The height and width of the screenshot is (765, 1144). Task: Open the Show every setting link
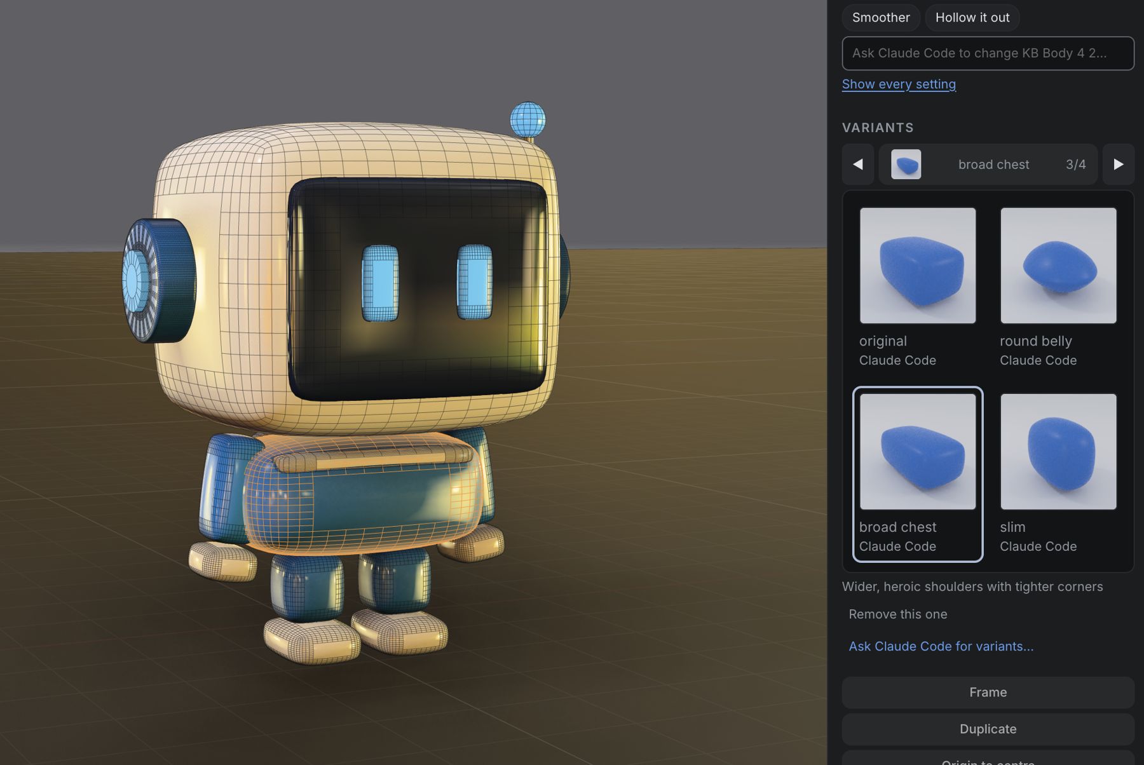pos(899,84)
